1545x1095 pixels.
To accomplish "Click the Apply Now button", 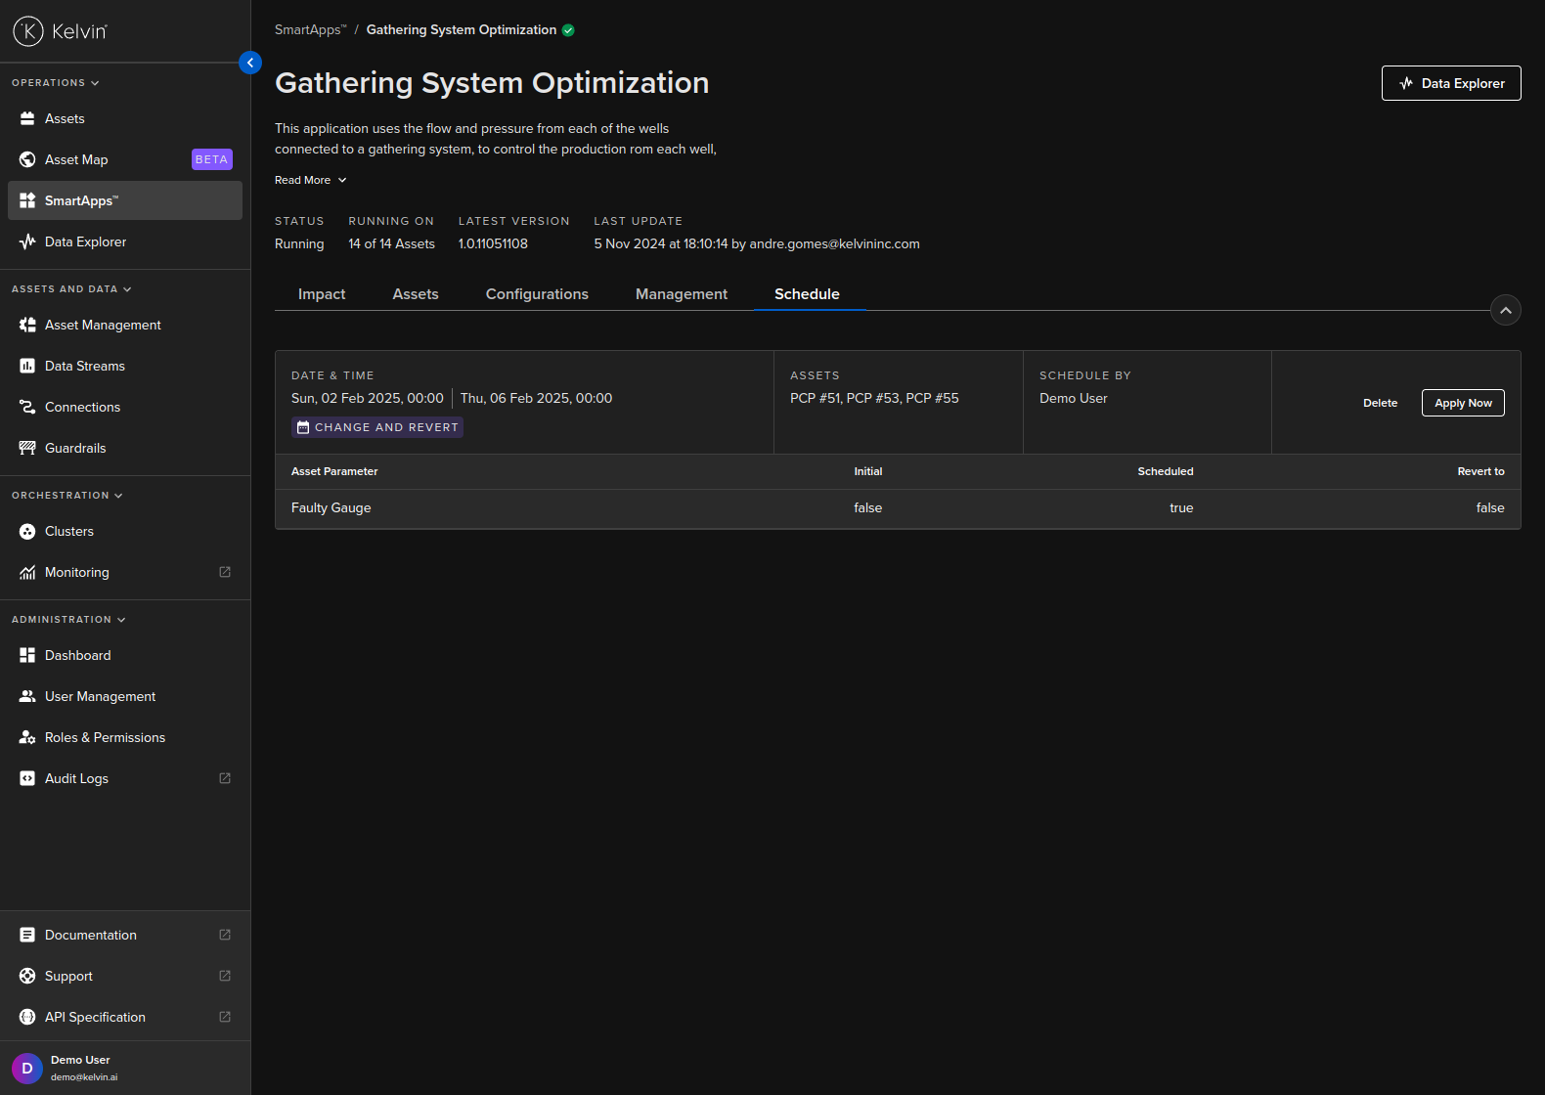I will pos(1462,403).
